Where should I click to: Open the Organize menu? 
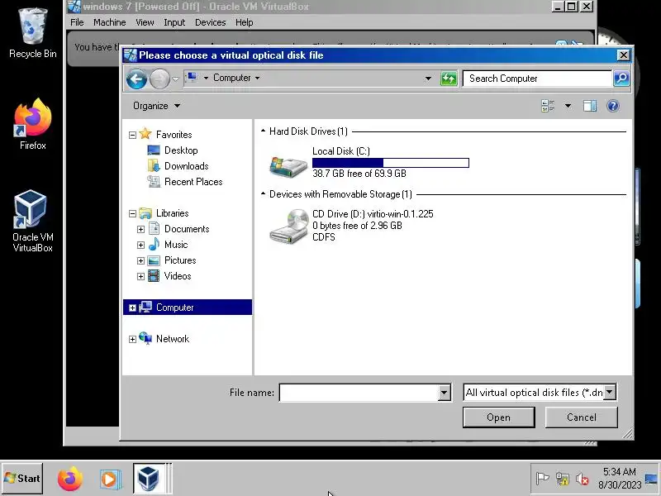(x=156, y=106)
